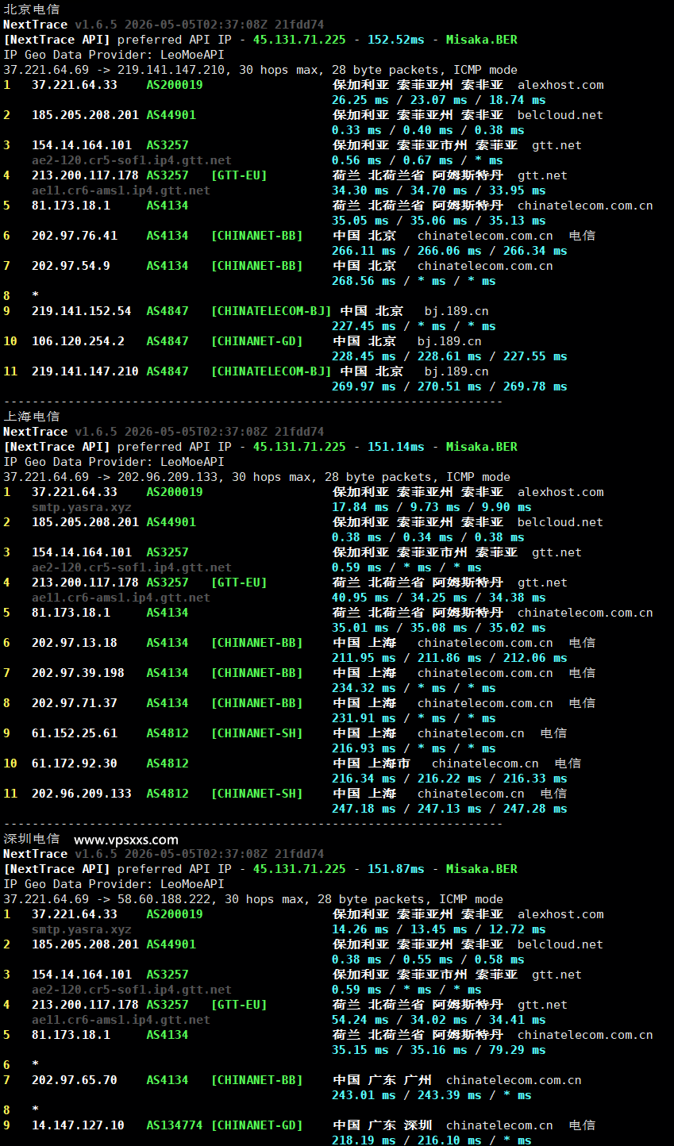Click hop IP address 106.120.254.2
The height and width of the screenshot is (1146, 674).
(x=78, y=341)
